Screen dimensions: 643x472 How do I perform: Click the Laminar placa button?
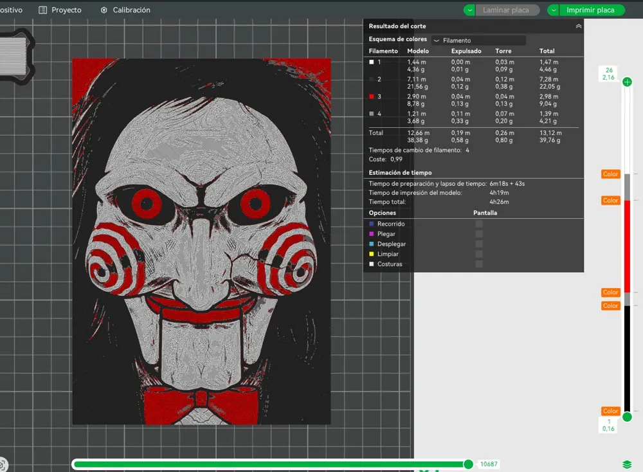(507, 10)
